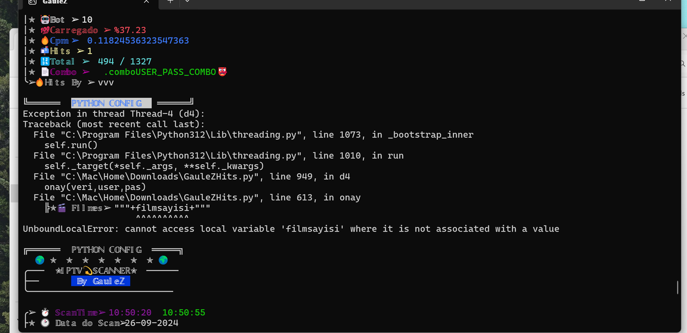Click the clock emoji before Data do Scan
687x333 pixels.
click(46, 323)
